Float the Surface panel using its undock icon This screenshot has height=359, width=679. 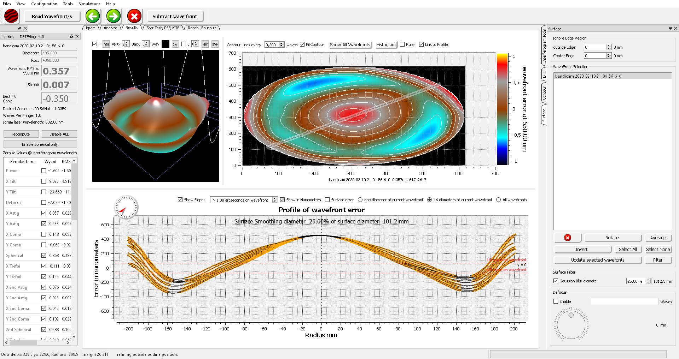point(670,29)
